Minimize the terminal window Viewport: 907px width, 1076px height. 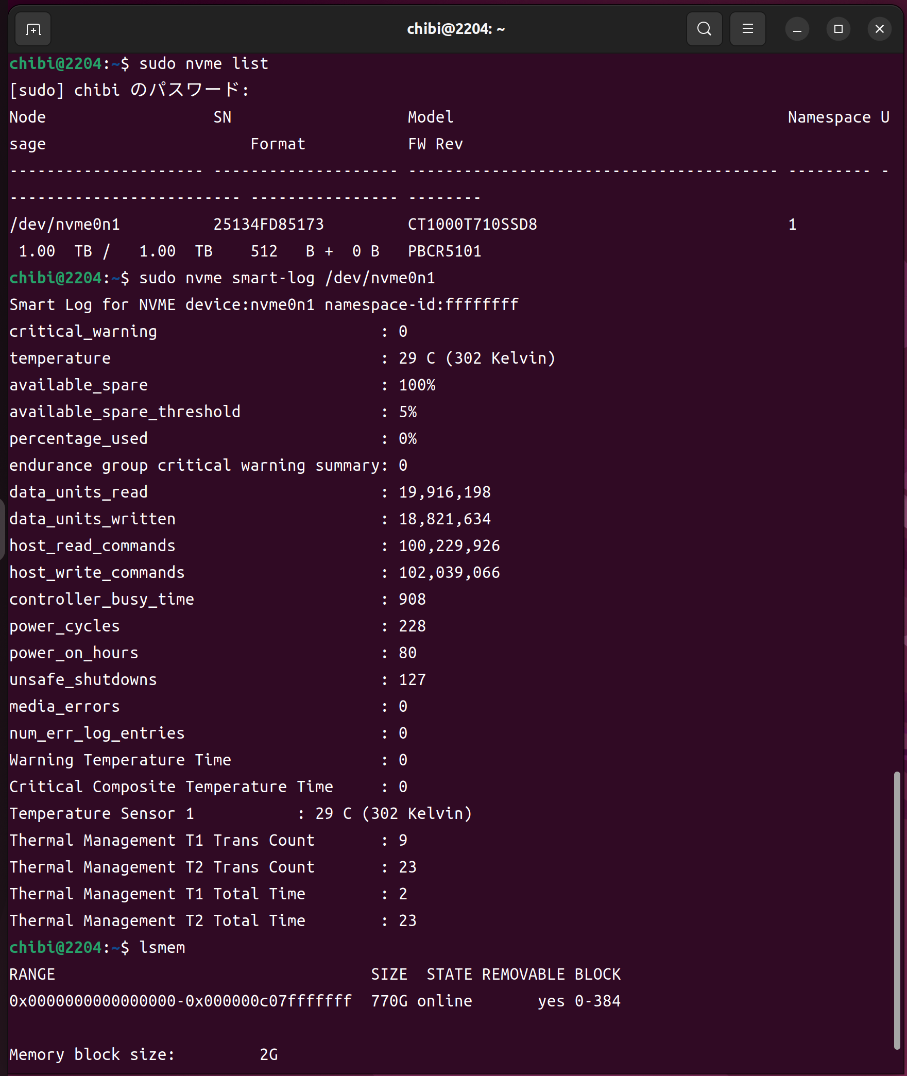coord(797,29)
